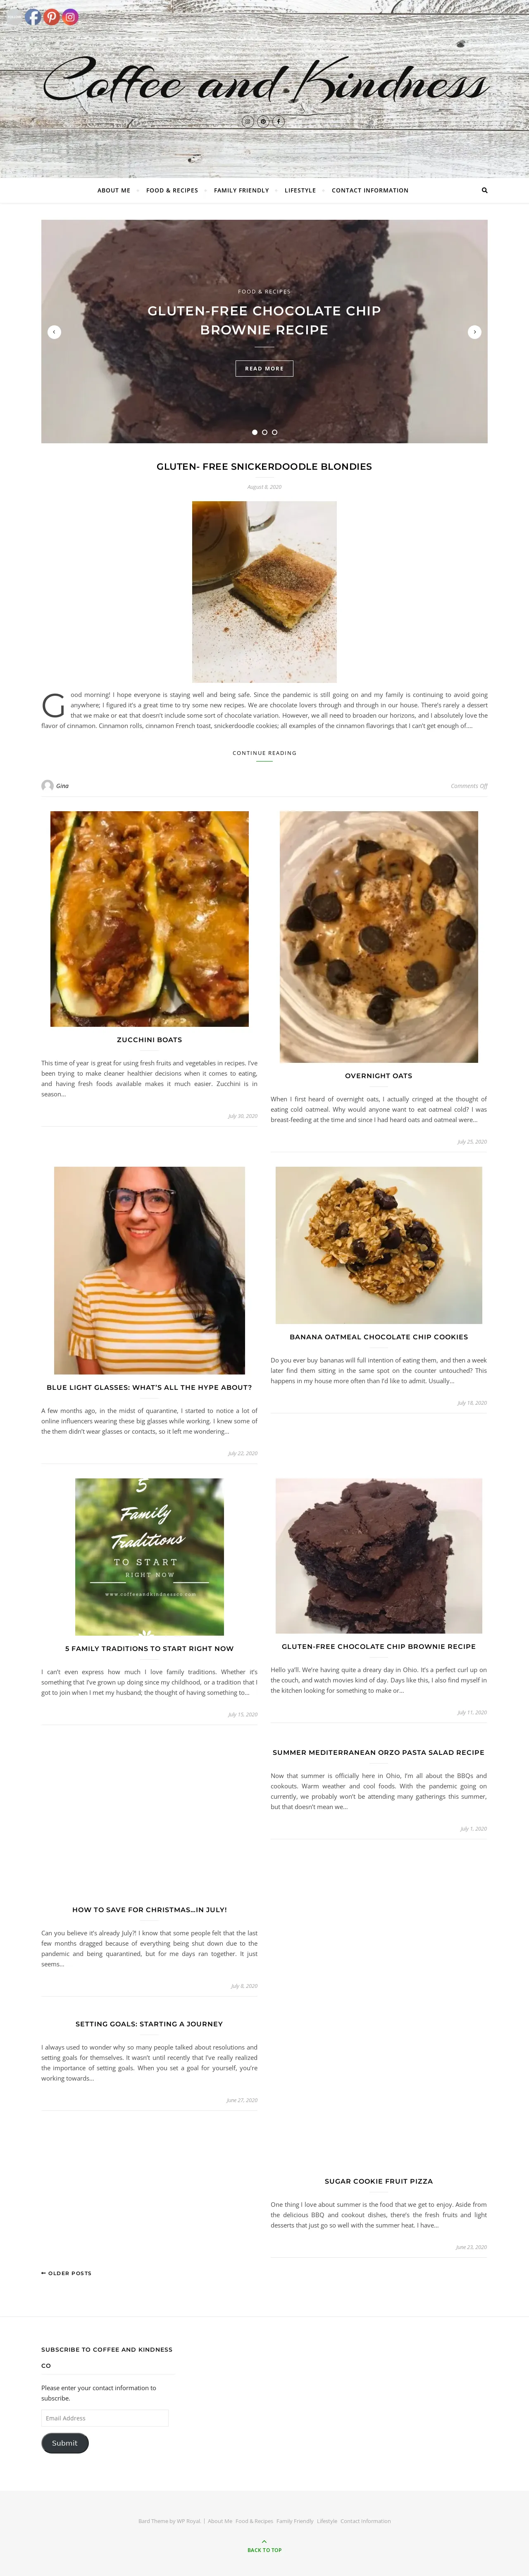Open the Pinterest profile icon
Image resolution: width=529 pixels, height=2576 pixels.
52,17
